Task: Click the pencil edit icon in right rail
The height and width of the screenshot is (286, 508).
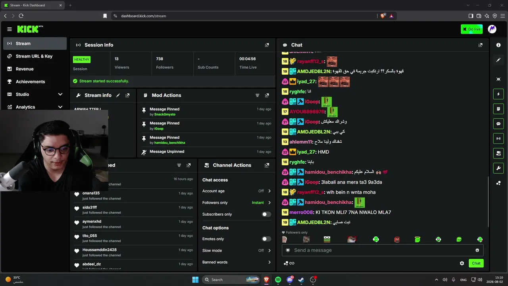Action: point(498,60)
